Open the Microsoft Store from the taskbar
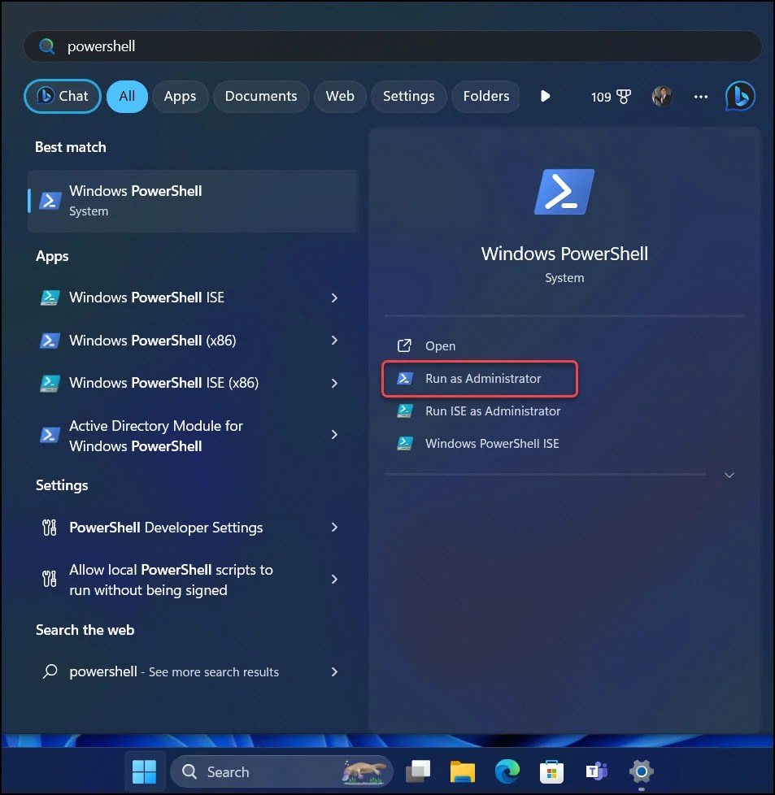 point(551,771)
